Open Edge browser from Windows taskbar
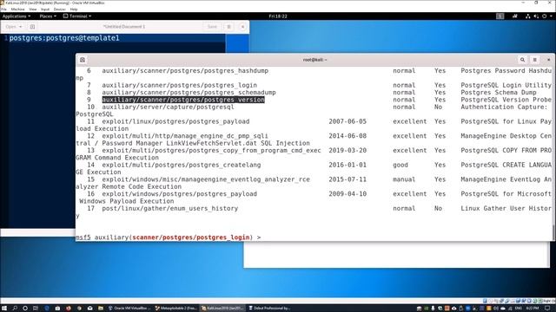 [47, 309]
